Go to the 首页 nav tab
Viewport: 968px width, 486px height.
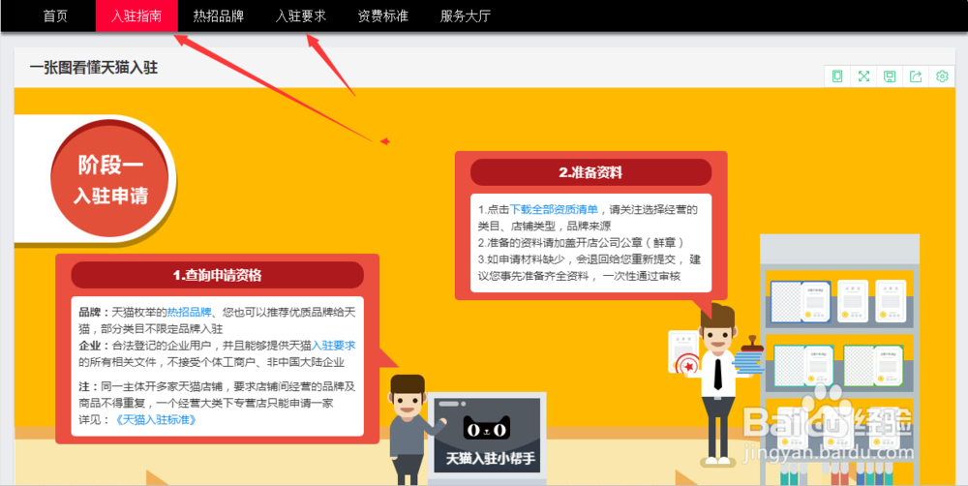[55, 16]
